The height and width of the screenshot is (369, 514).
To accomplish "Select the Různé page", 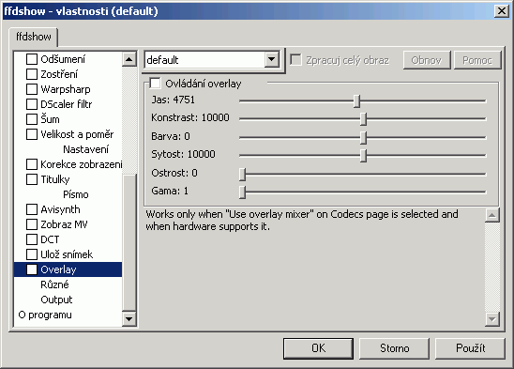I will pyautogui.click(x=54, y=284).
